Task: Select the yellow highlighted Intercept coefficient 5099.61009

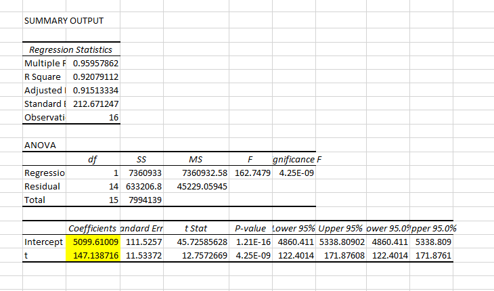Action: click(x=93, y=242)
